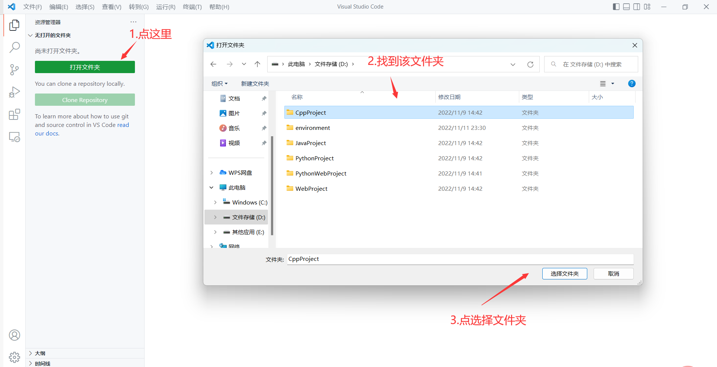
Task: Open the Search view icon
Action: point(14,47)
